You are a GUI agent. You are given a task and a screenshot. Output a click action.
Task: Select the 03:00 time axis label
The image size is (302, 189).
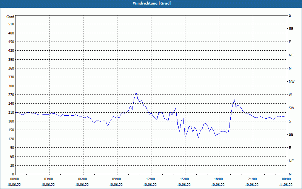pyautogui.click(x=49, y=179)
